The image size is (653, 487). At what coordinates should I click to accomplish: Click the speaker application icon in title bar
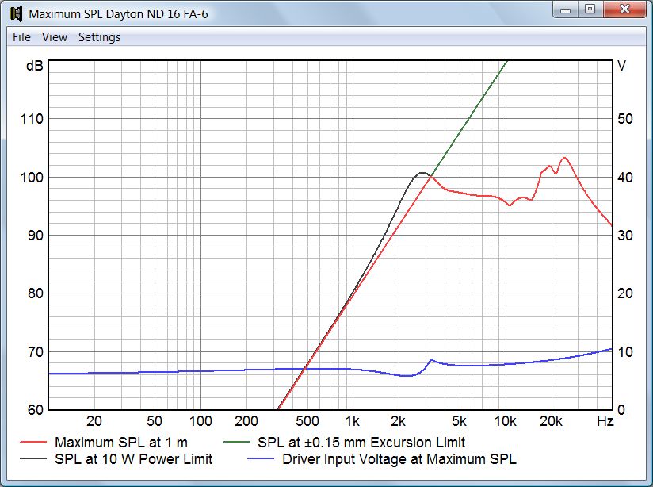point(15,13)
